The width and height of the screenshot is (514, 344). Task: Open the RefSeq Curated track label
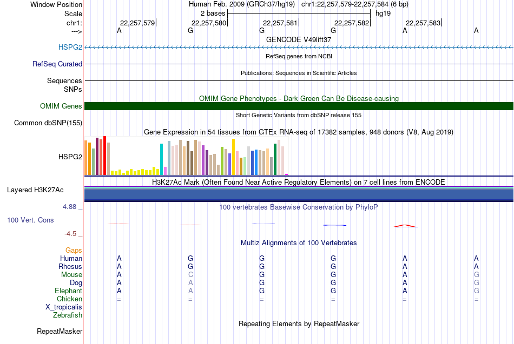pos(57,64)
